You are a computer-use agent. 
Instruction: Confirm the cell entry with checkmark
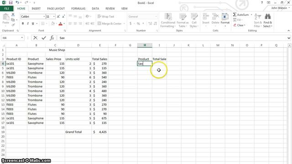click(44, 38)
